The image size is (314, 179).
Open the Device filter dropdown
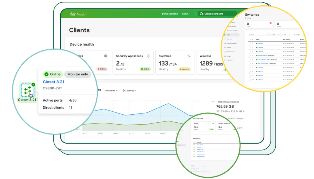(x=299, y=34)
